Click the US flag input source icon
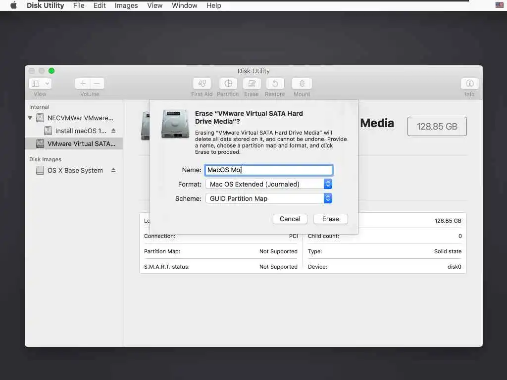This screenshot has width=507, height=380. (499, 5)
